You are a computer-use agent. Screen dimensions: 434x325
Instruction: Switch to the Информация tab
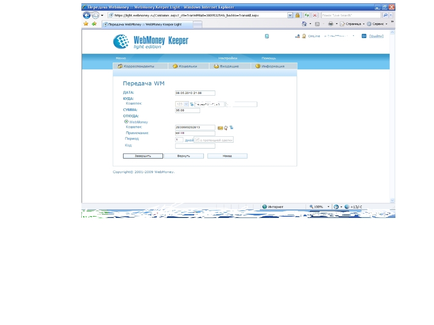tap(274, 66)
